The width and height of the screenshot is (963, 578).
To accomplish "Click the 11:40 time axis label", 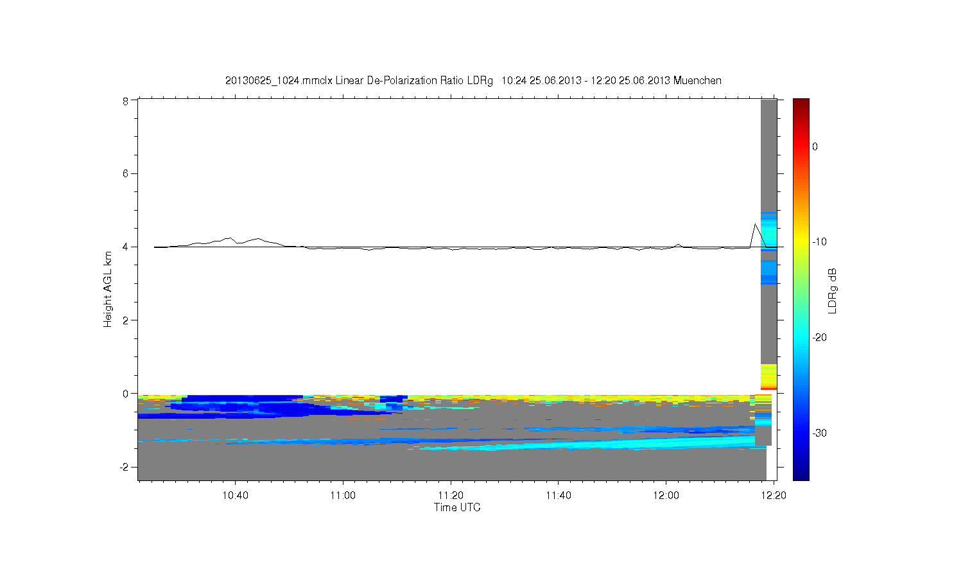I will (x=558, y=496).
